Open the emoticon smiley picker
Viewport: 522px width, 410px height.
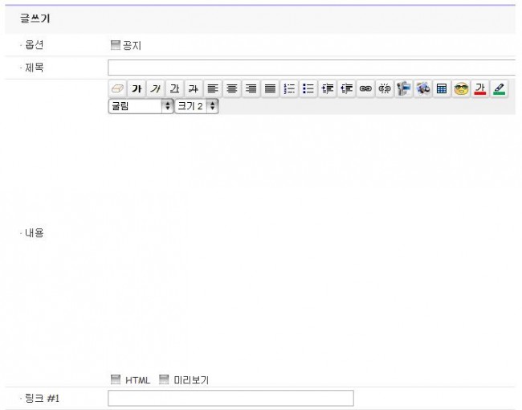point(461,88)
